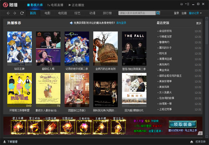
Task: Open 鲁豫有约 in recent updates
Action: [x=164, y=42]
